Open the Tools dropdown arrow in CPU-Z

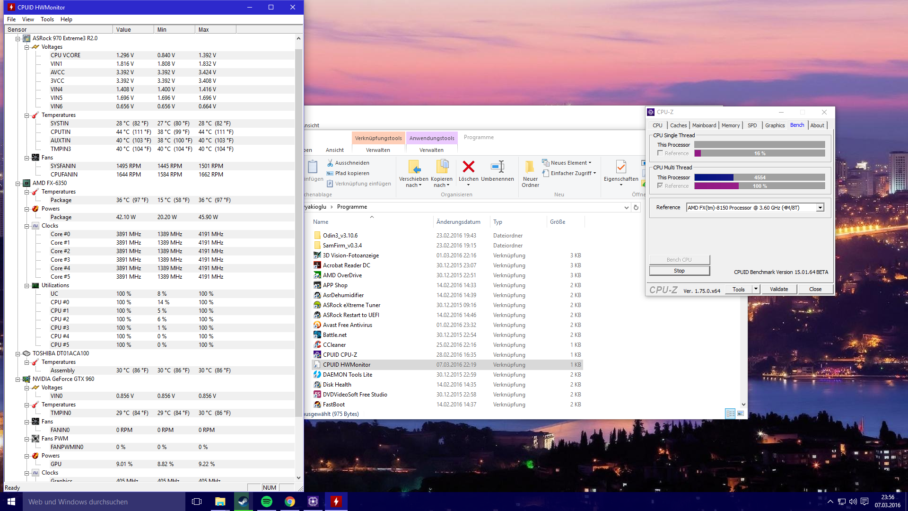tap(756, 289)
